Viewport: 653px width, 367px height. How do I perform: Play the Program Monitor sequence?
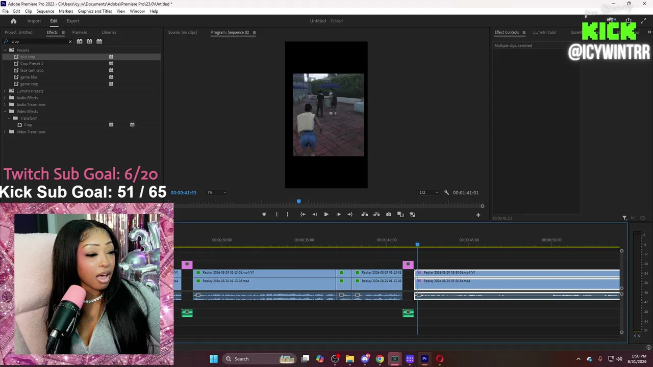326,215
